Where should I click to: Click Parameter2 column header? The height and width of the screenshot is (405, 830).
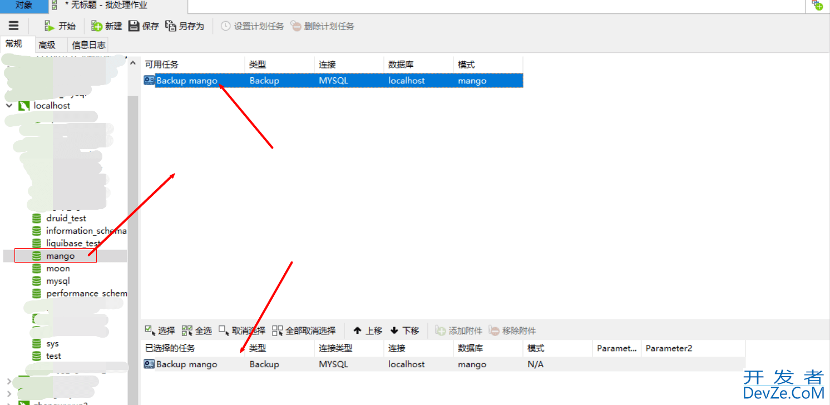pyautogui.click(x=693, y=348)
